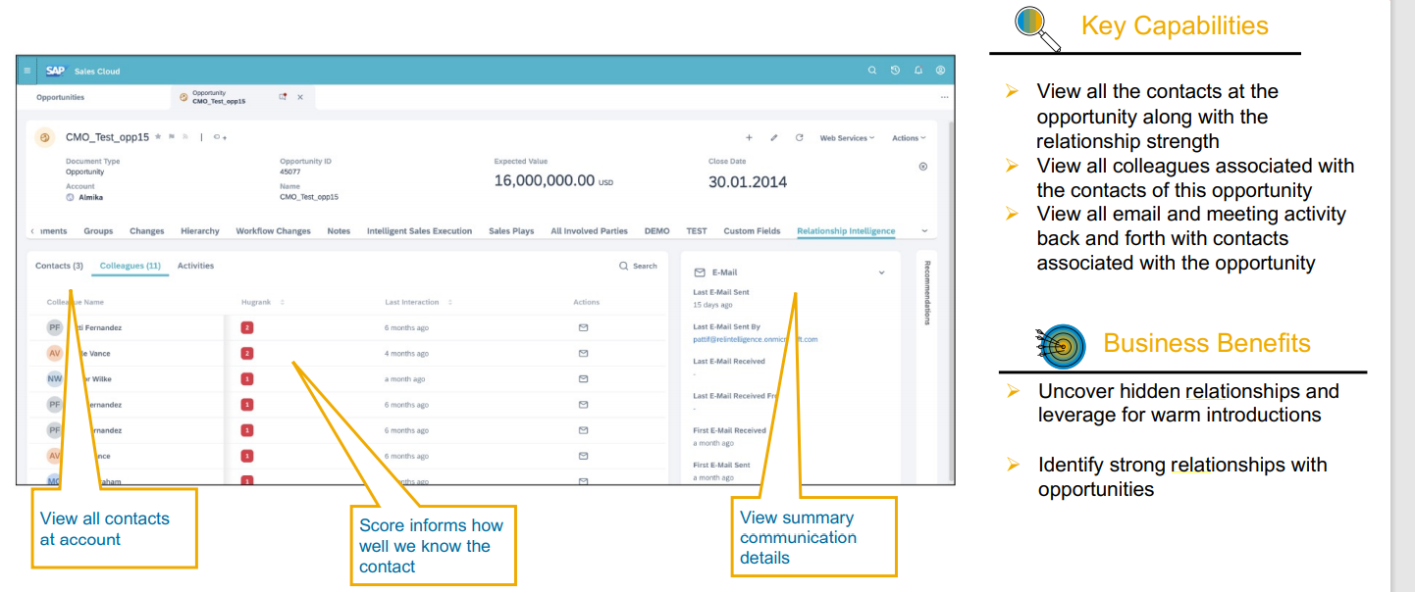This screenshot has width=1415, height=592.
Task: Open the Recommendations side panel
Action: (927, 293)
